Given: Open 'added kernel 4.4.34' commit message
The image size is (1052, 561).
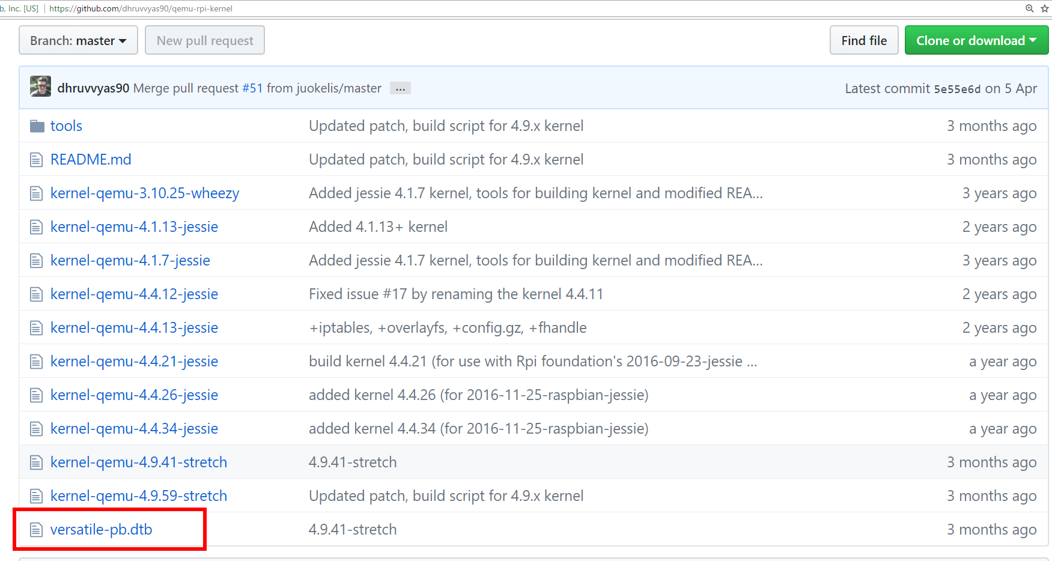Looking at the screenshot, I should point(478,428).
